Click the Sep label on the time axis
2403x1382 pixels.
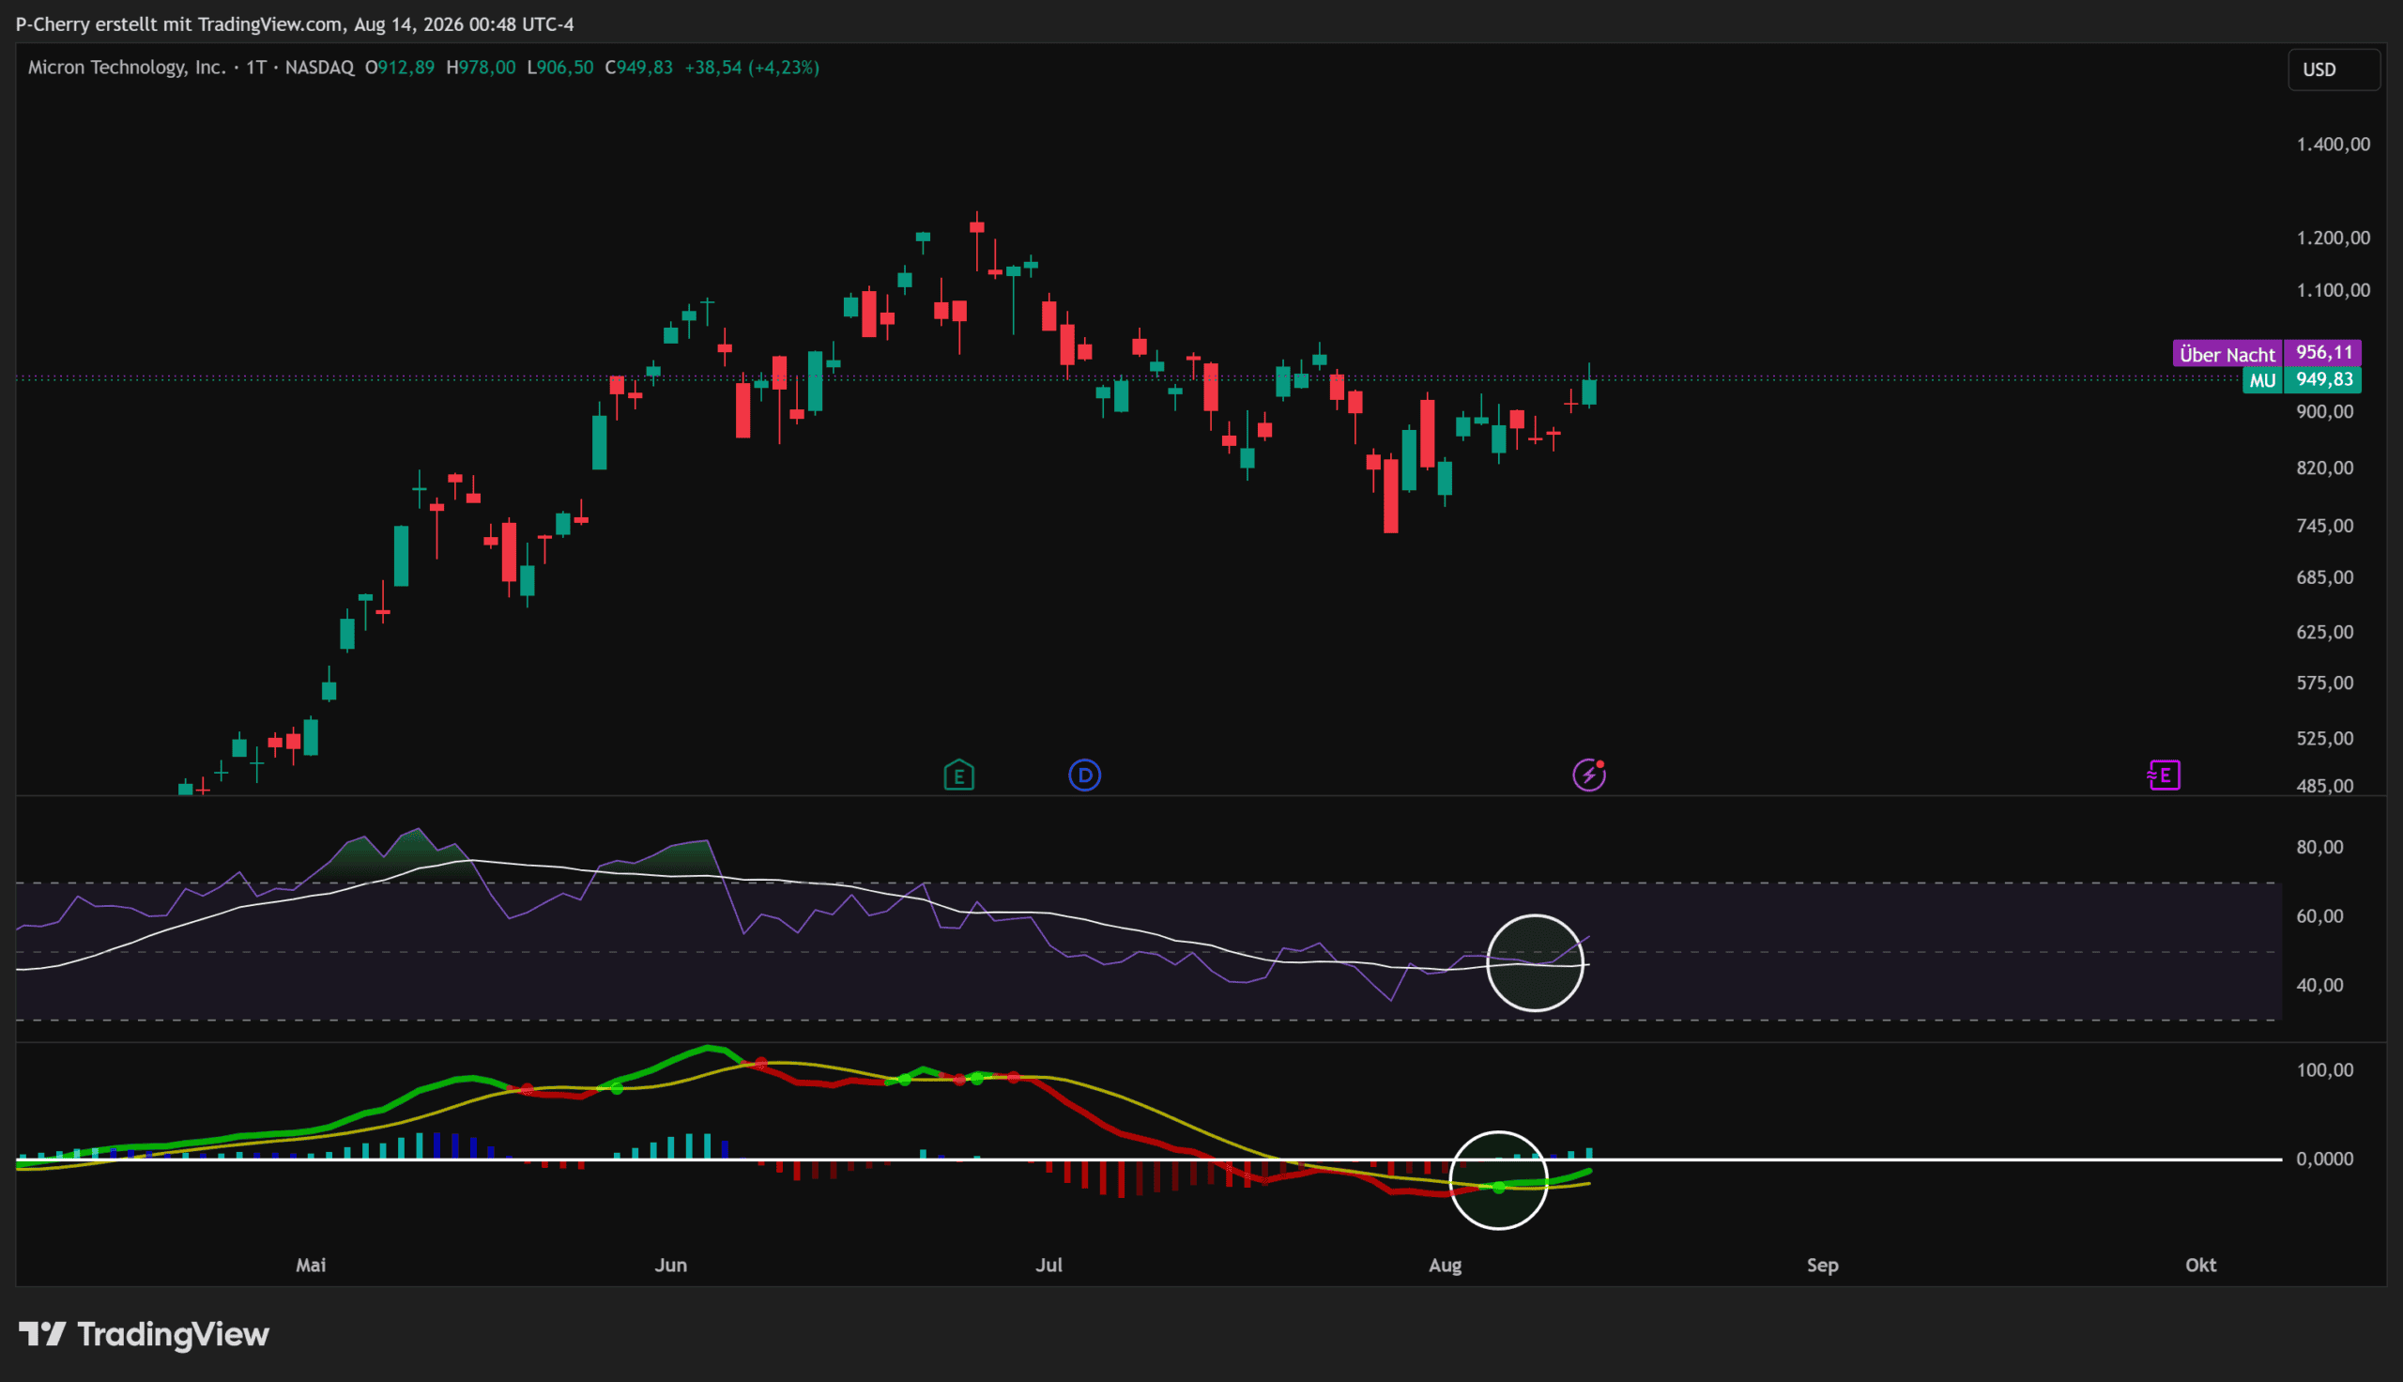coord(1822,1266)
